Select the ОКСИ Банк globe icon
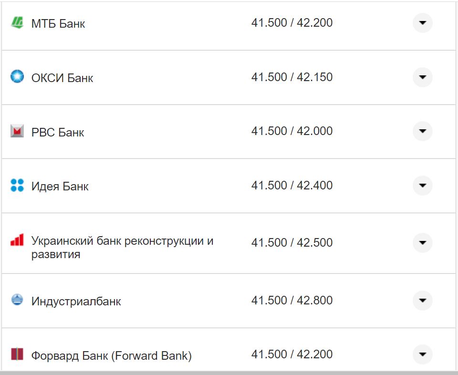 [17, 77]
